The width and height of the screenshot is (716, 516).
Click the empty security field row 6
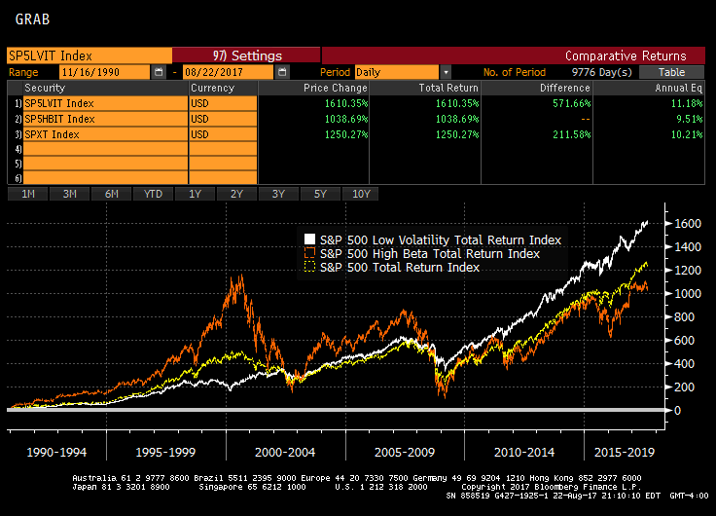(105, 178)
